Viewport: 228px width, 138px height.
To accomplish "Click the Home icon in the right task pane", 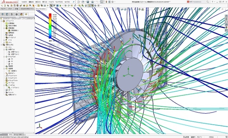I will (226, 16).
